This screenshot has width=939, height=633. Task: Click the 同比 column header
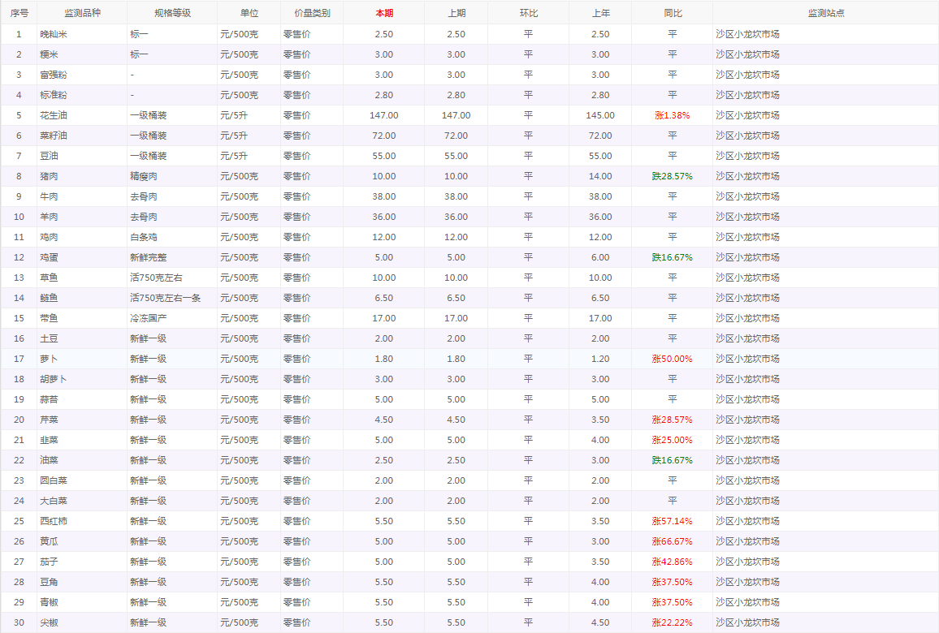[672, 13]
